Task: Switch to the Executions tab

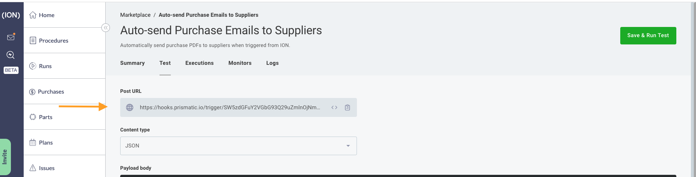Action: [x=199, y=63]
